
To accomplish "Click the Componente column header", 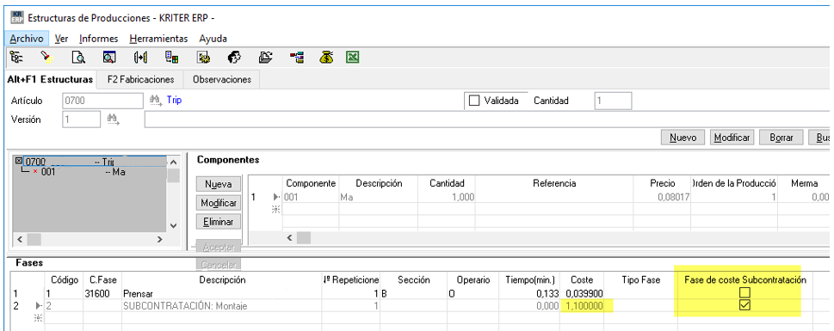I will 312,183.
